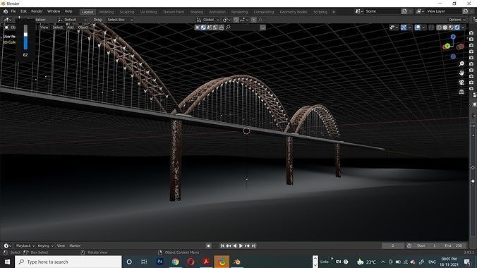Open the Default orientation dropdown

[73, 20]
